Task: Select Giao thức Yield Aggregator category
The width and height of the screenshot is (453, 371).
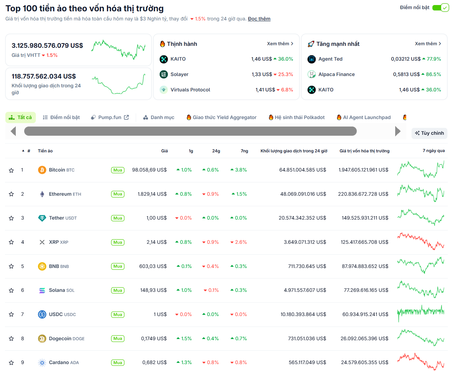Action: [222, 117]
